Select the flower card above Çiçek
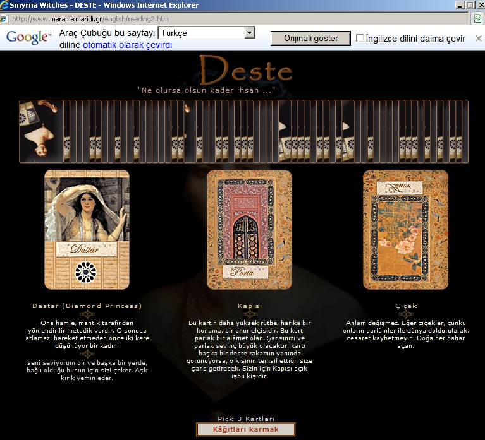The image size is (485, 440). pyautogui.click(x=405, y=229)
